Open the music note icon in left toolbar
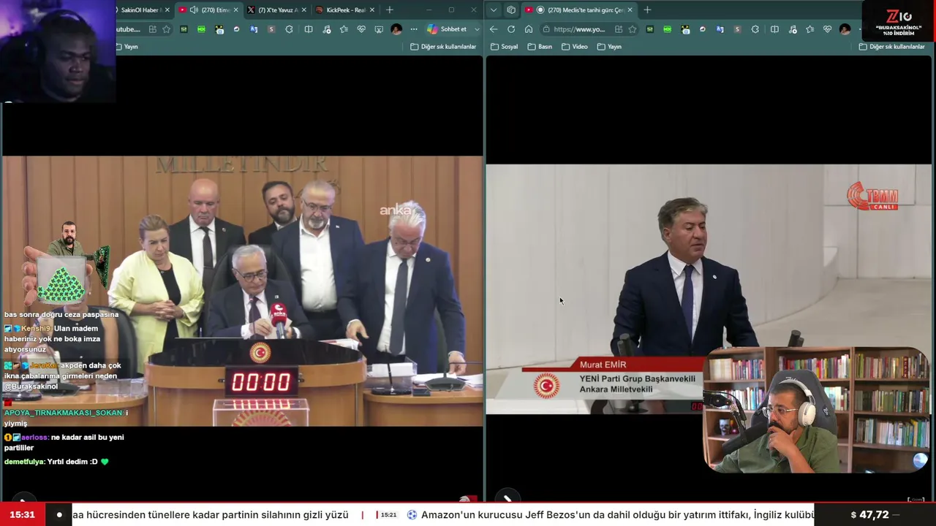This screenshot has width=936, height=526. [x=326, y=29]
